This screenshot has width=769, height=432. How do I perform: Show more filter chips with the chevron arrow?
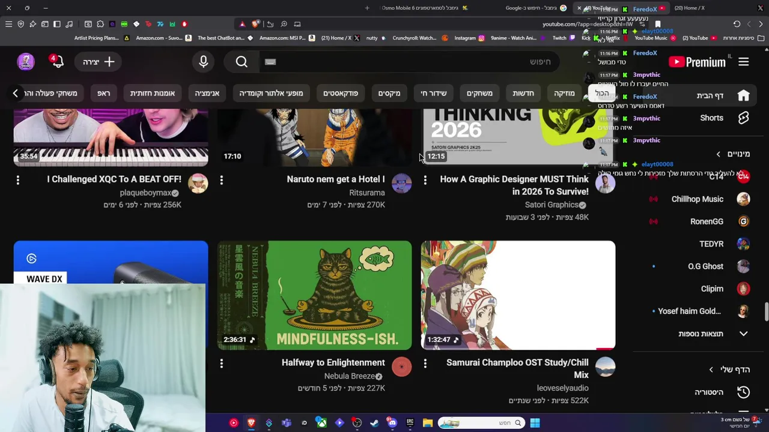[x=16, y=93]
